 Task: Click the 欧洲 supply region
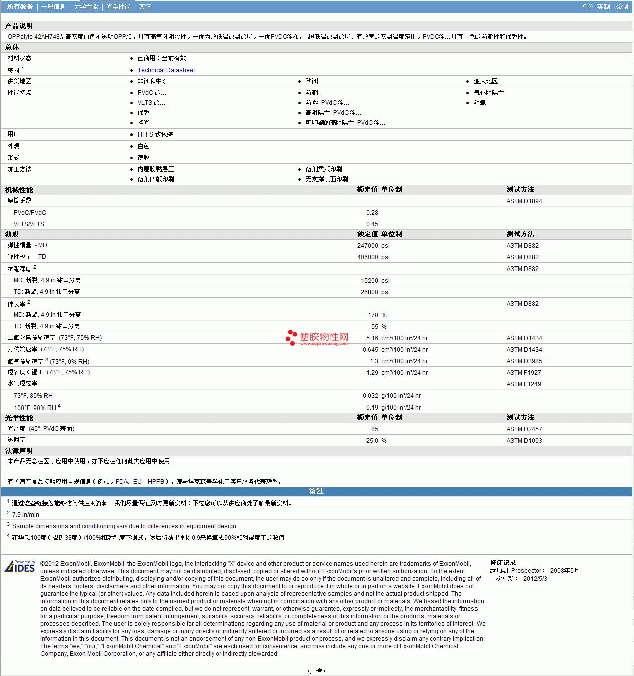click(312, 81)
